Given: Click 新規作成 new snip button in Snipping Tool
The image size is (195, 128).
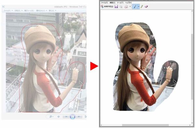Looking at the screenshot, I should [x=107, y=6].
